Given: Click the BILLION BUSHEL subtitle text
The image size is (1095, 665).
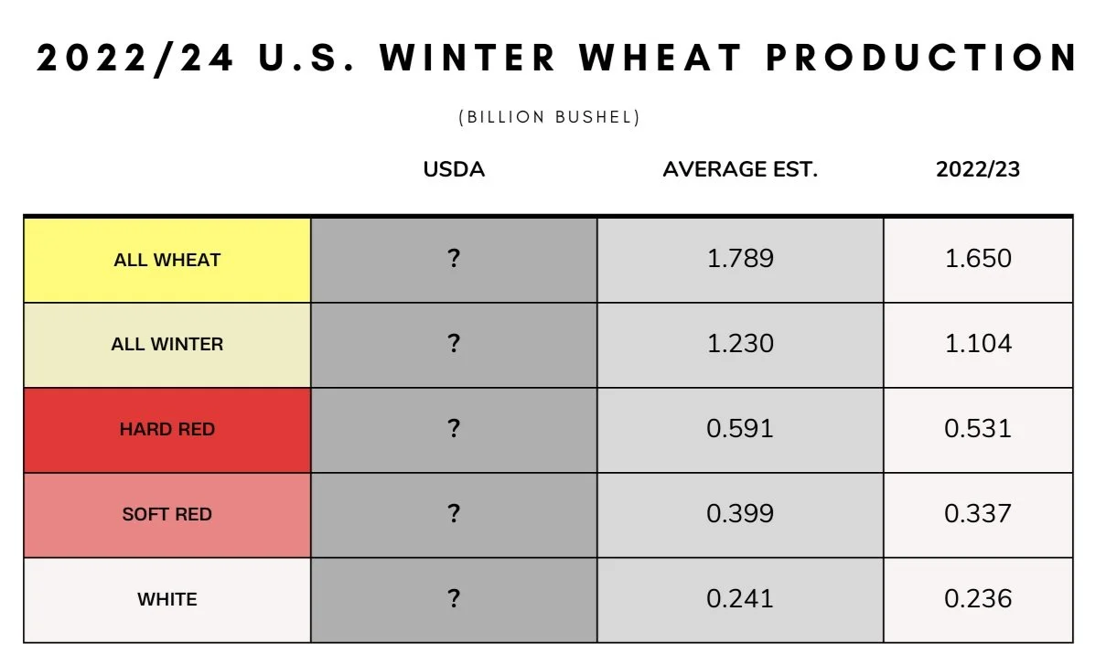Looking at the screenshot, I should [549, 117].
